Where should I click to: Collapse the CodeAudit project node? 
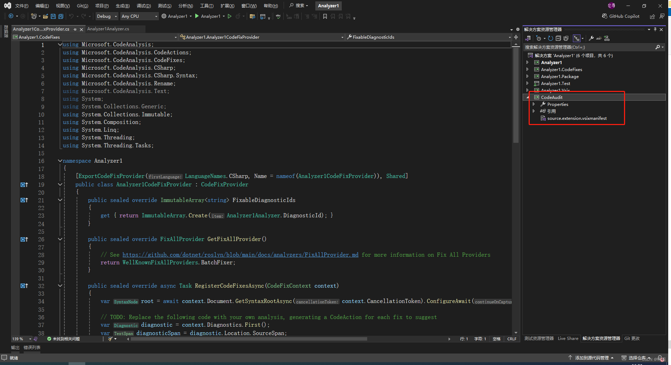(528, 97)
